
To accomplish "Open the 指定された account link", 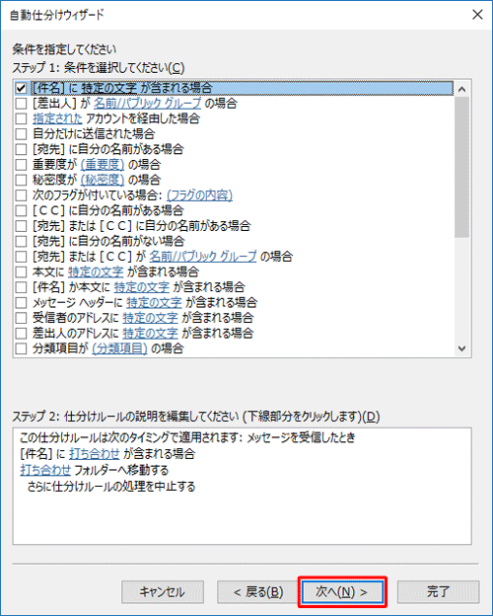I will [57, 118].
